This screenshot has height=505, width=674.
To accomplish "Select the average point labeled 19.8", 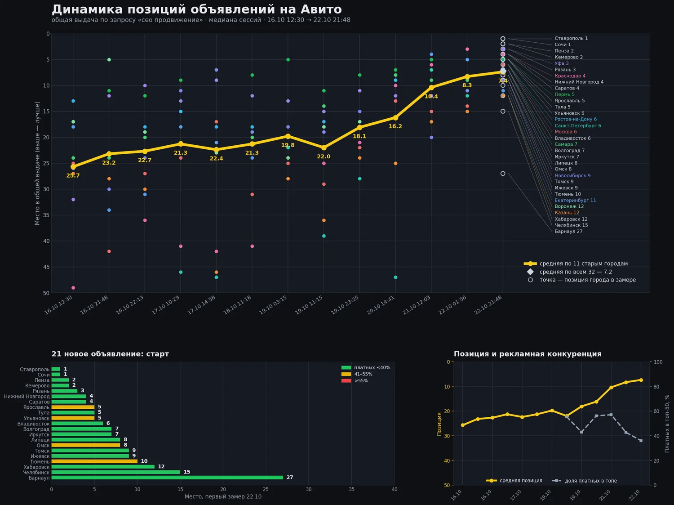I will 288,136.
